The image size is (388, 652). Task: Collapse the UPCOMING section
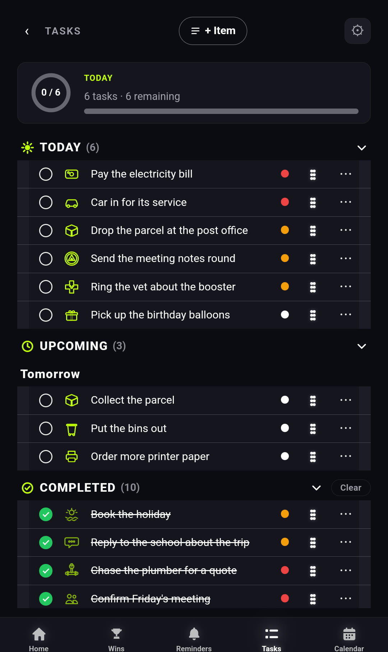tap(362, 346)
